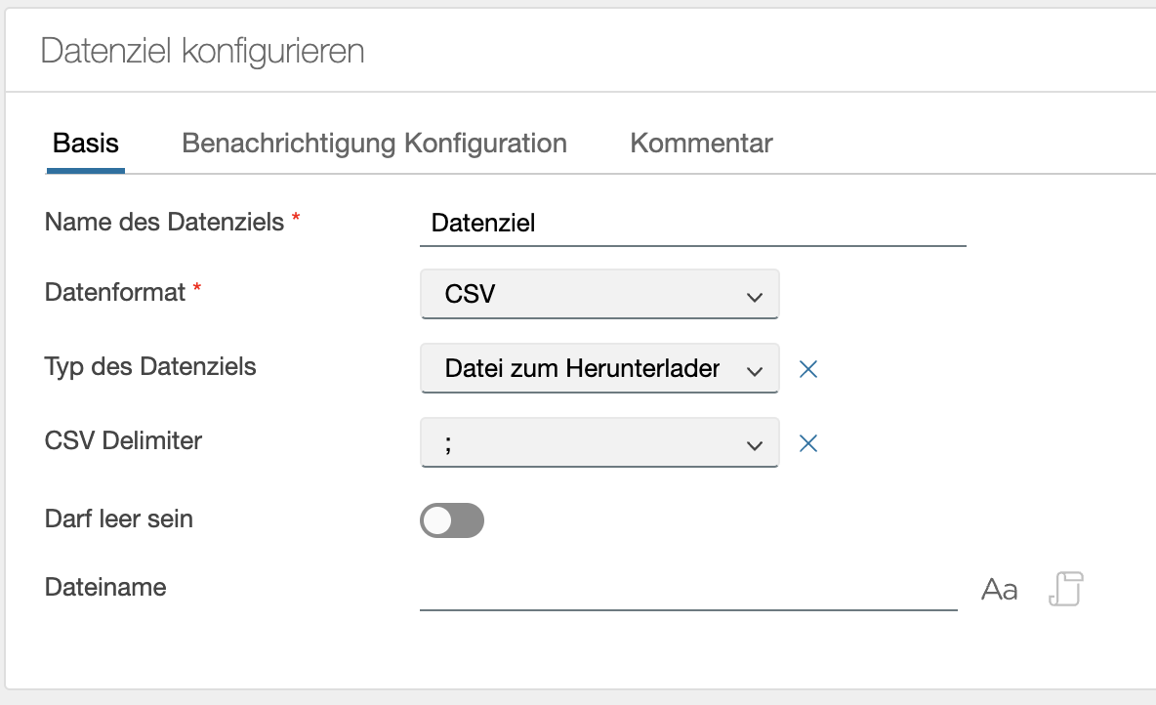The height and width of the screenshot is (705, 1156).
Task: Click the Aa icon beside Dateiname
Action: (999, 590)
